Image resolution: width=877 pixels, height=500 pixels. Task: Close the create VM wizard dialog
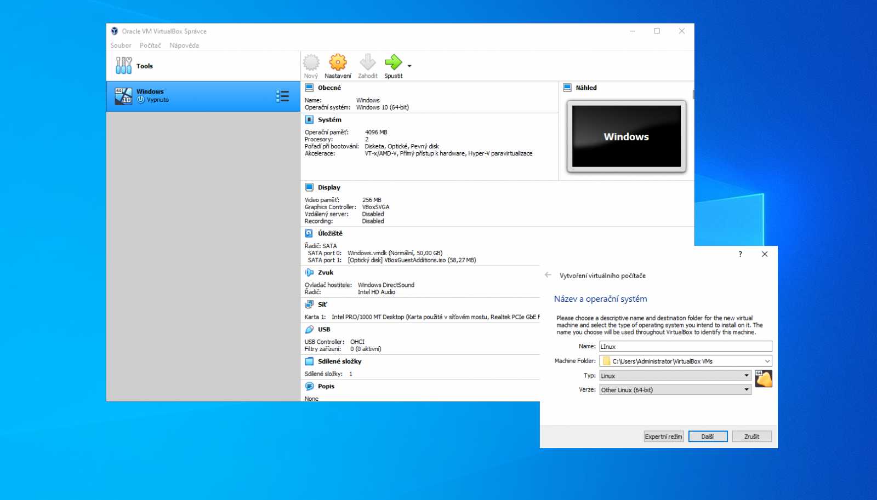[765, 254]
